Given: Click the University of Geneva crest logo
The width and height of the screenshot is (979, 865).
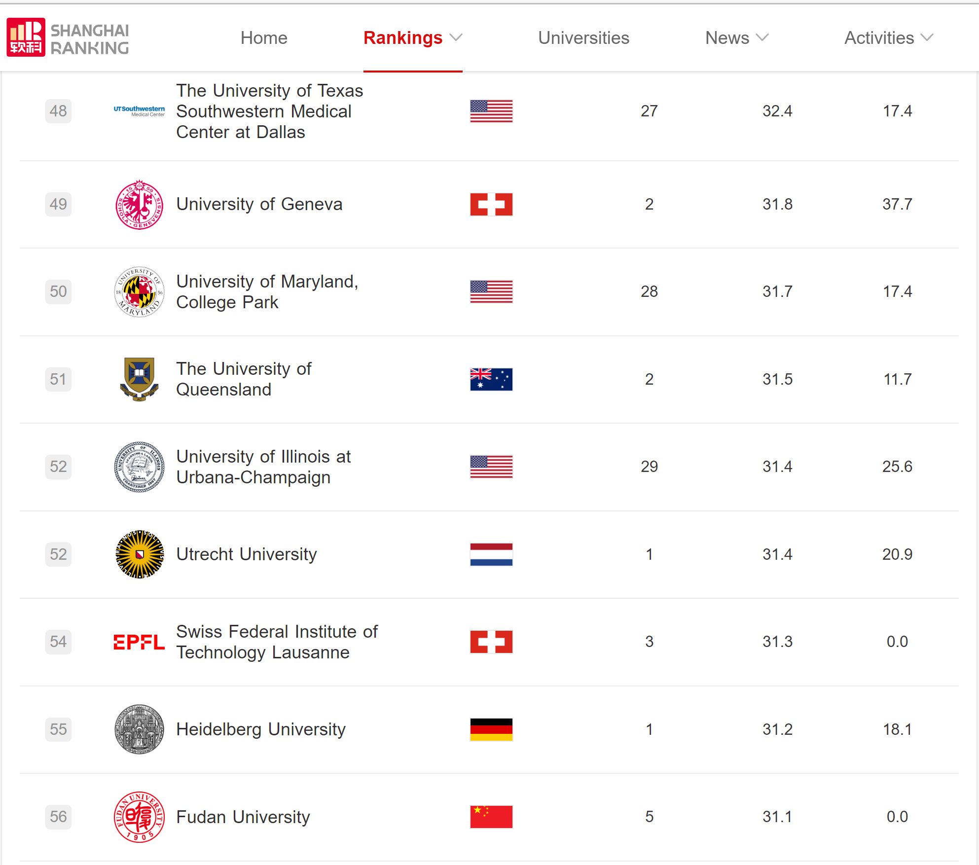Looking at the screenshot, I should 139,204.
